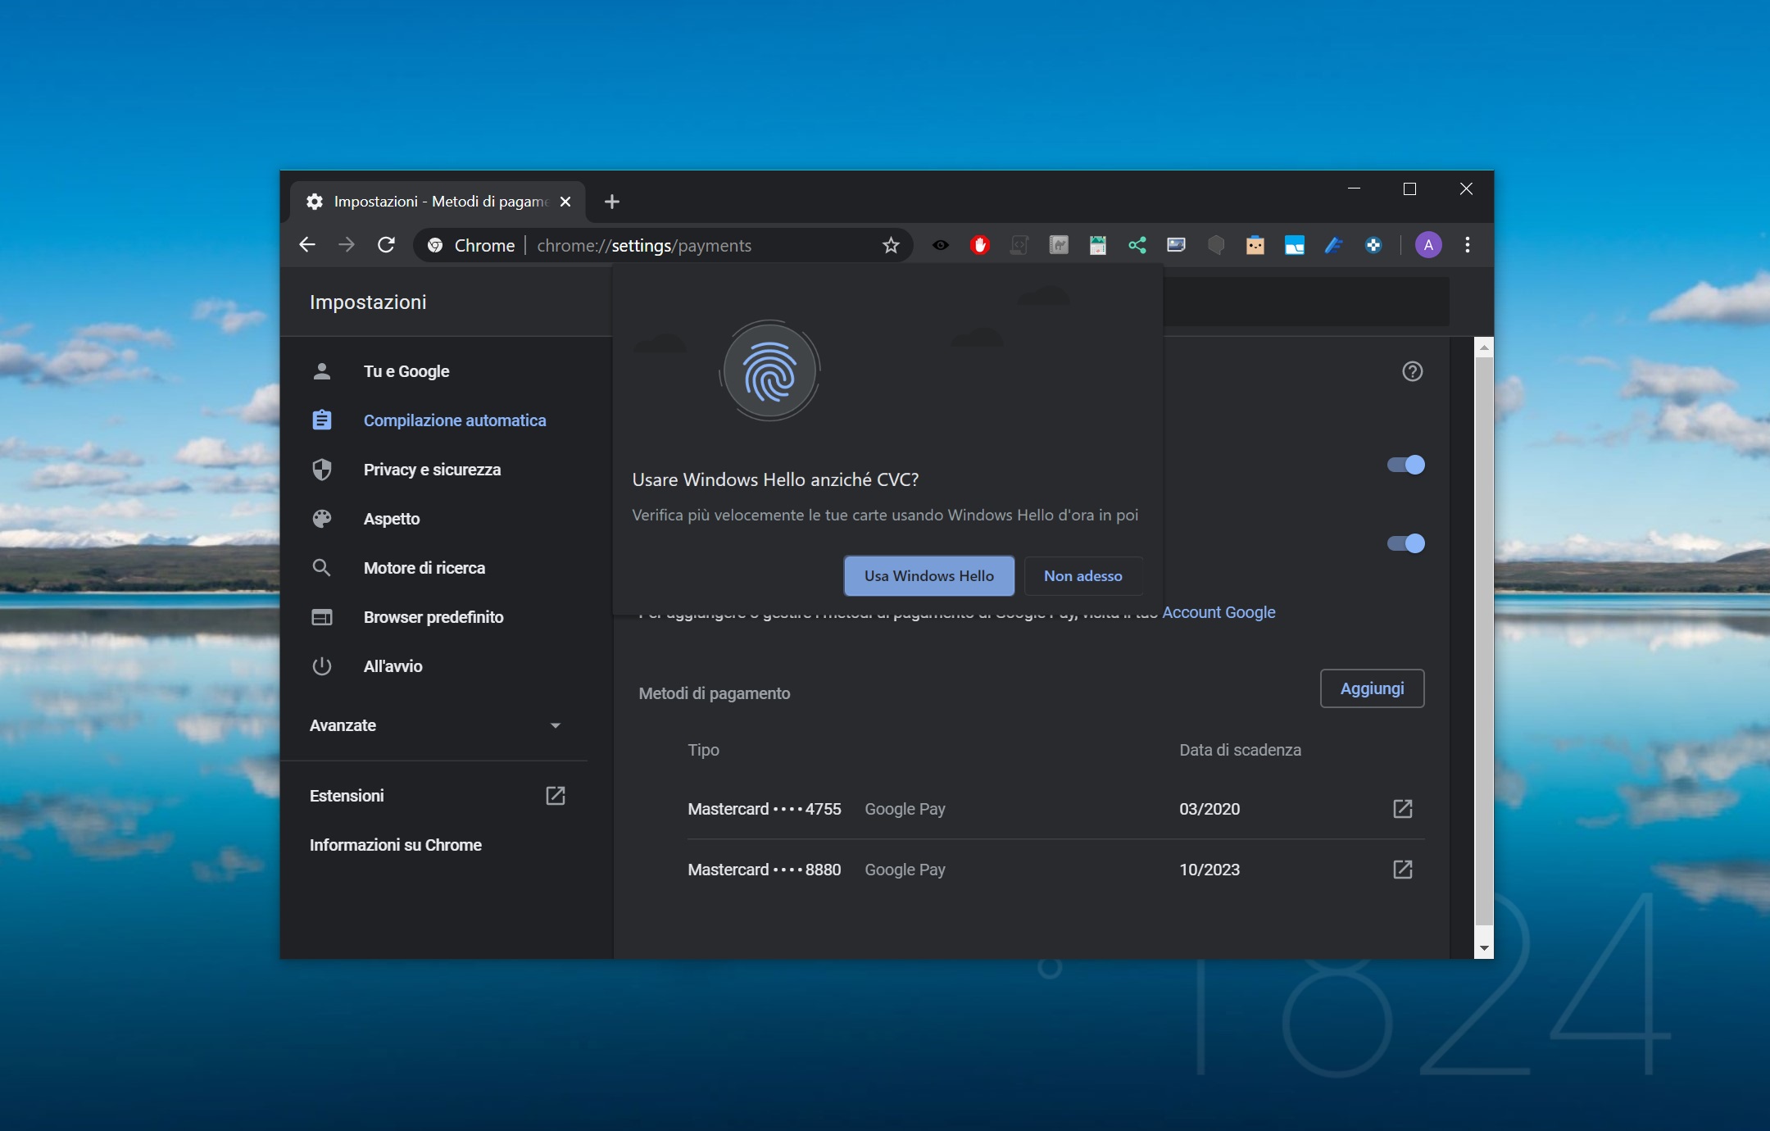1770x1131 pixels.
Task: Click the blue folder extension icon
Action: (1295, 245)
